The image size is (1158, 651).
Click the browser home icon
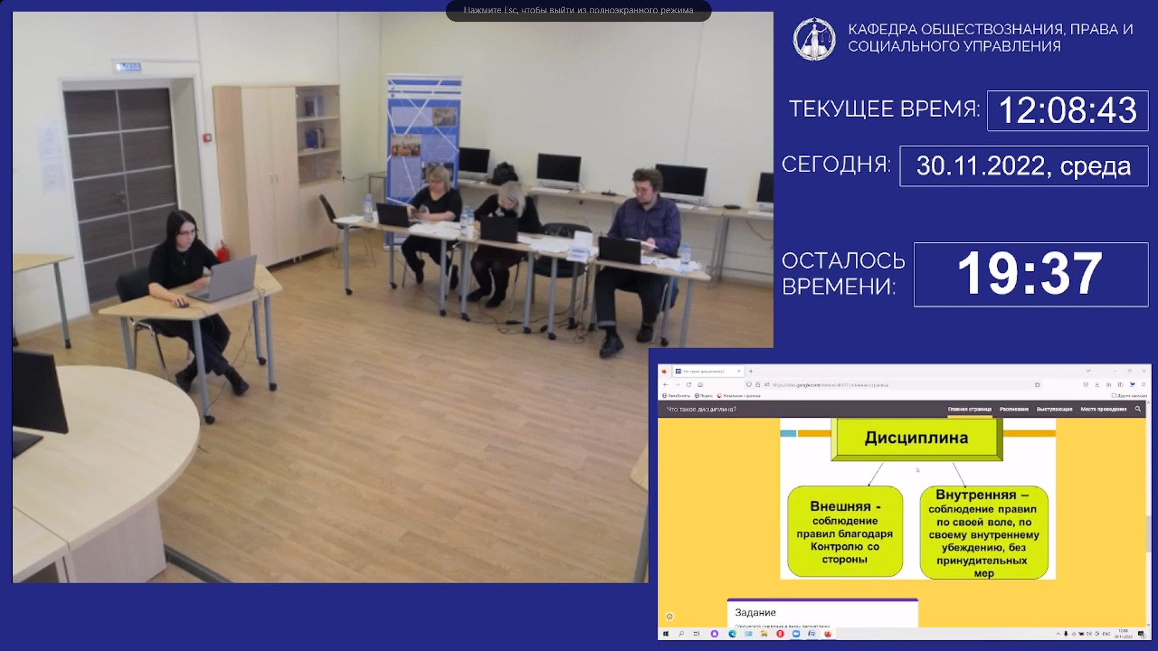tap(700, 385)
